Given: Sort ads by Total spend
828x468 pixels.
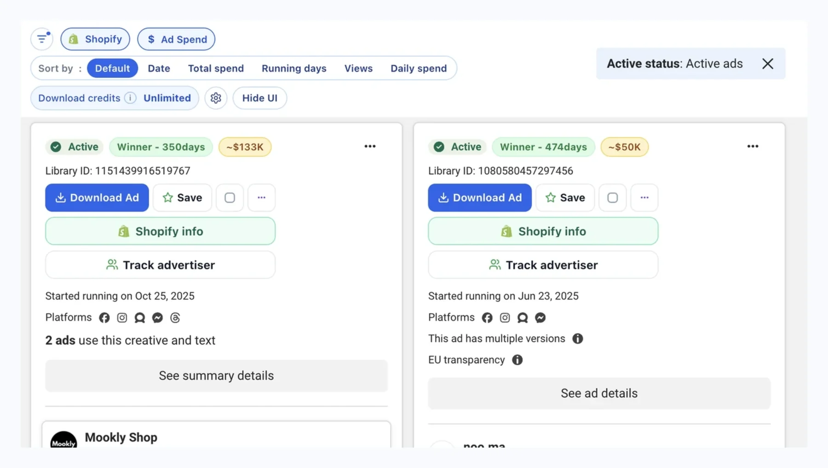Looking at the screenshot, I should coord(216,68).
